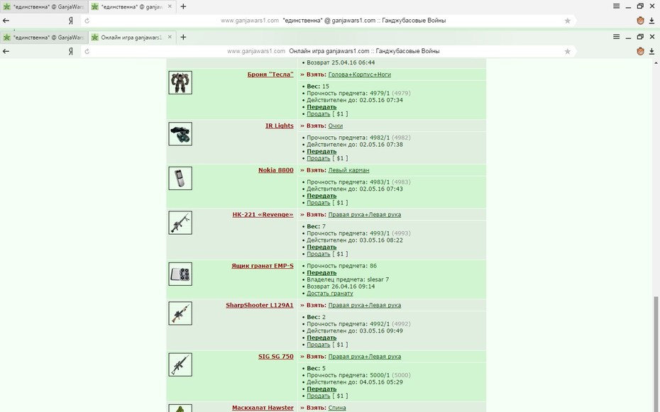Open new tab in front browser window

click(183, 37)
